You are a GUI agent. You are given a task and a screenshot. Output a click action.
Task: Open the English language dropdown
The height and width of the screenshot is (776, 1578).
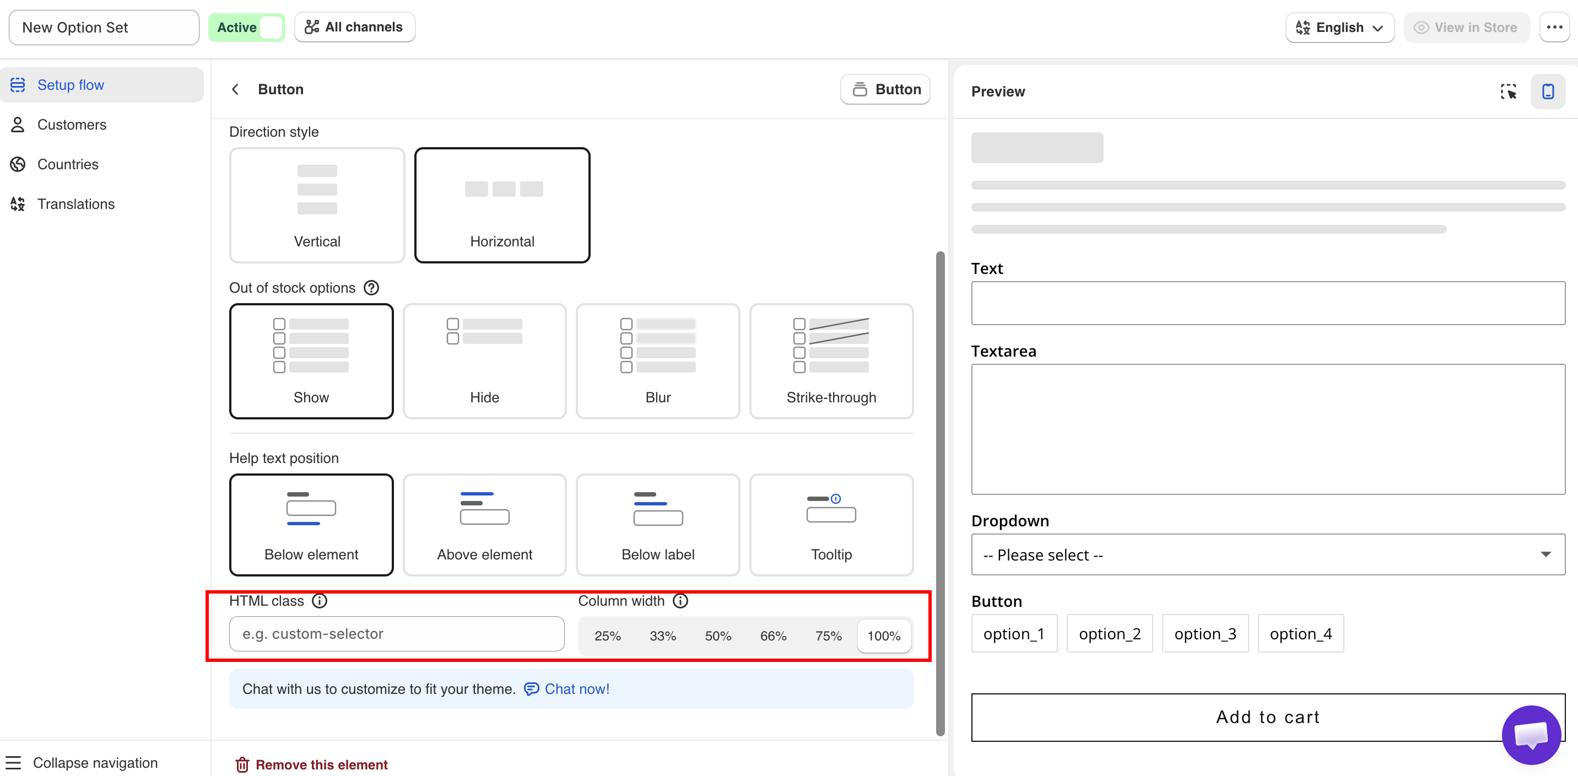click(x=1340, y=28)
